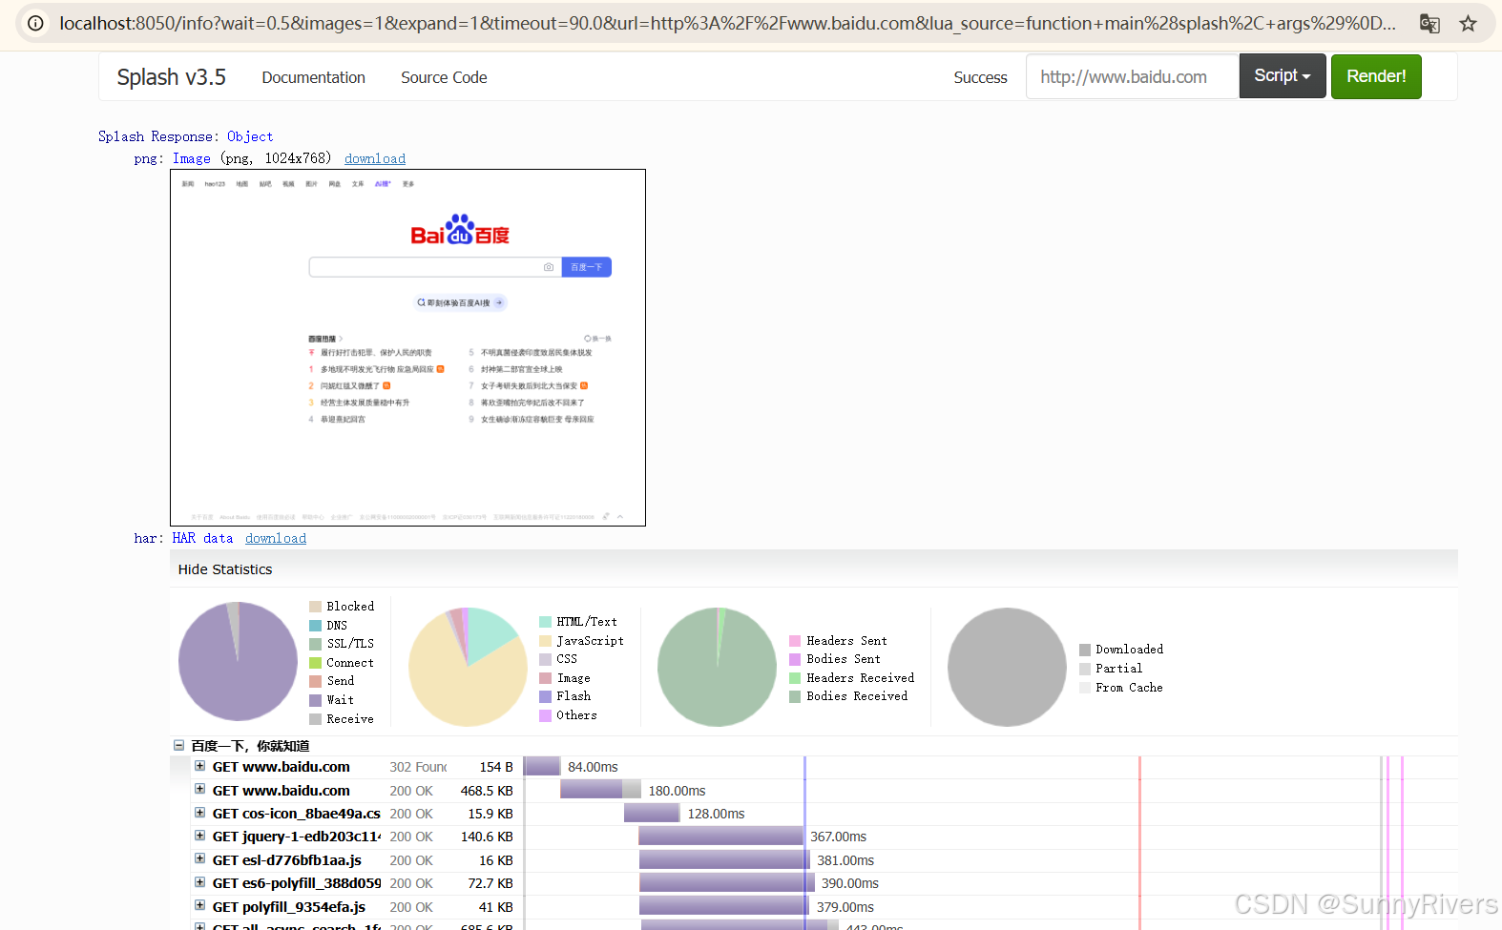Expand the cos-icon_8bae49a.css request row
Viewport: 1502px width, 930px height.
199,813
